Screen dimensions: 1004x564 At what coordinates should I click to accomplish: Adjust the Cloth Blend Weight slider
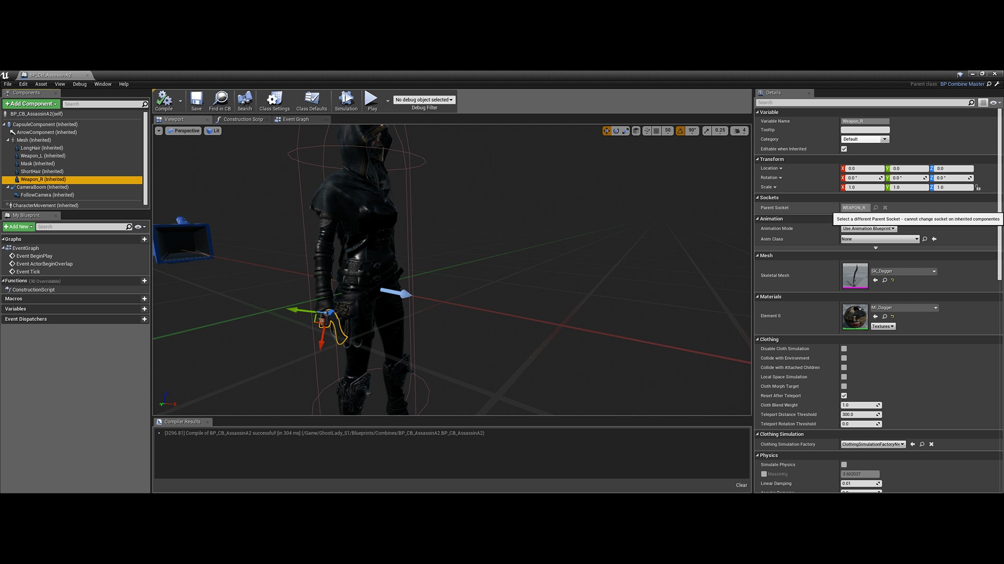pos(861,405)
